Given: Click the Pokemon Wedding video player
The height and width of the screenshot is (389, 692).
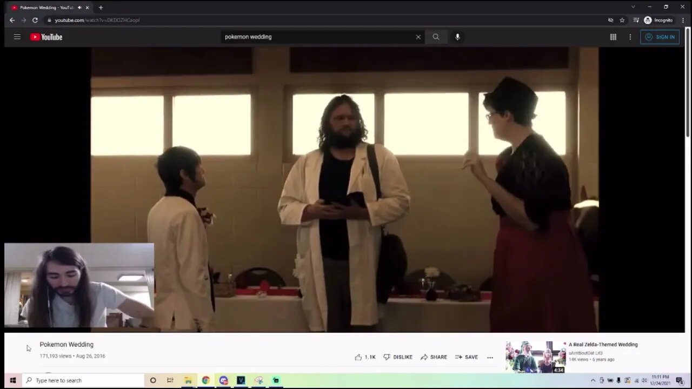Looking at the screenshot, I should point(344,189).
